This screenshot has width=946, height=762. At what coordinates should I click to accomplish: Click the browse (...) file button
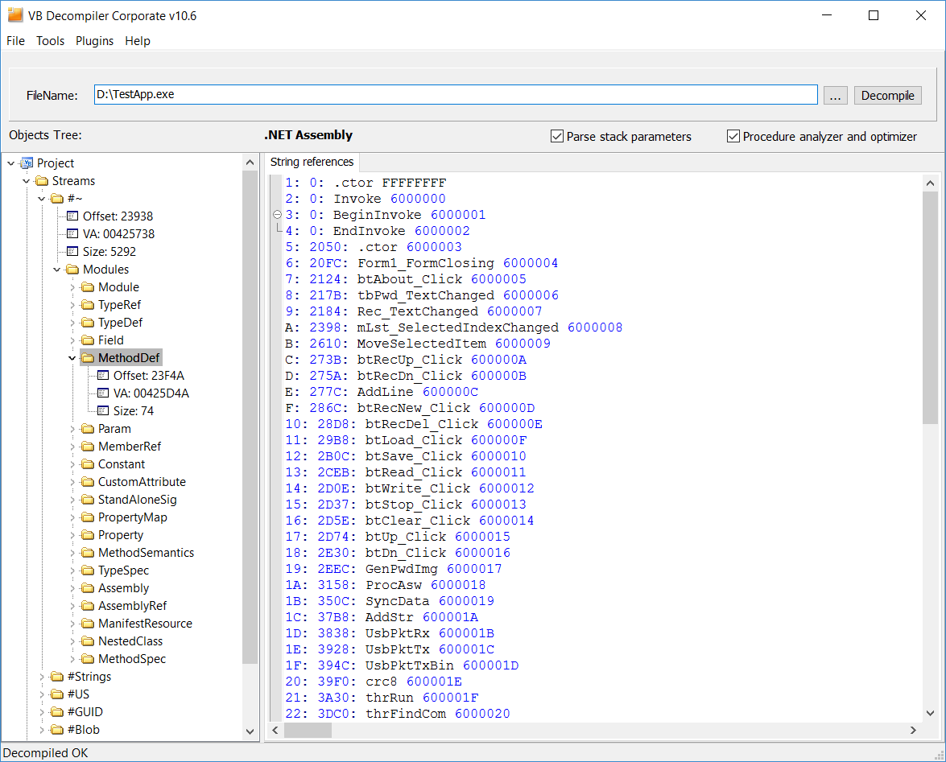[835, 95]
